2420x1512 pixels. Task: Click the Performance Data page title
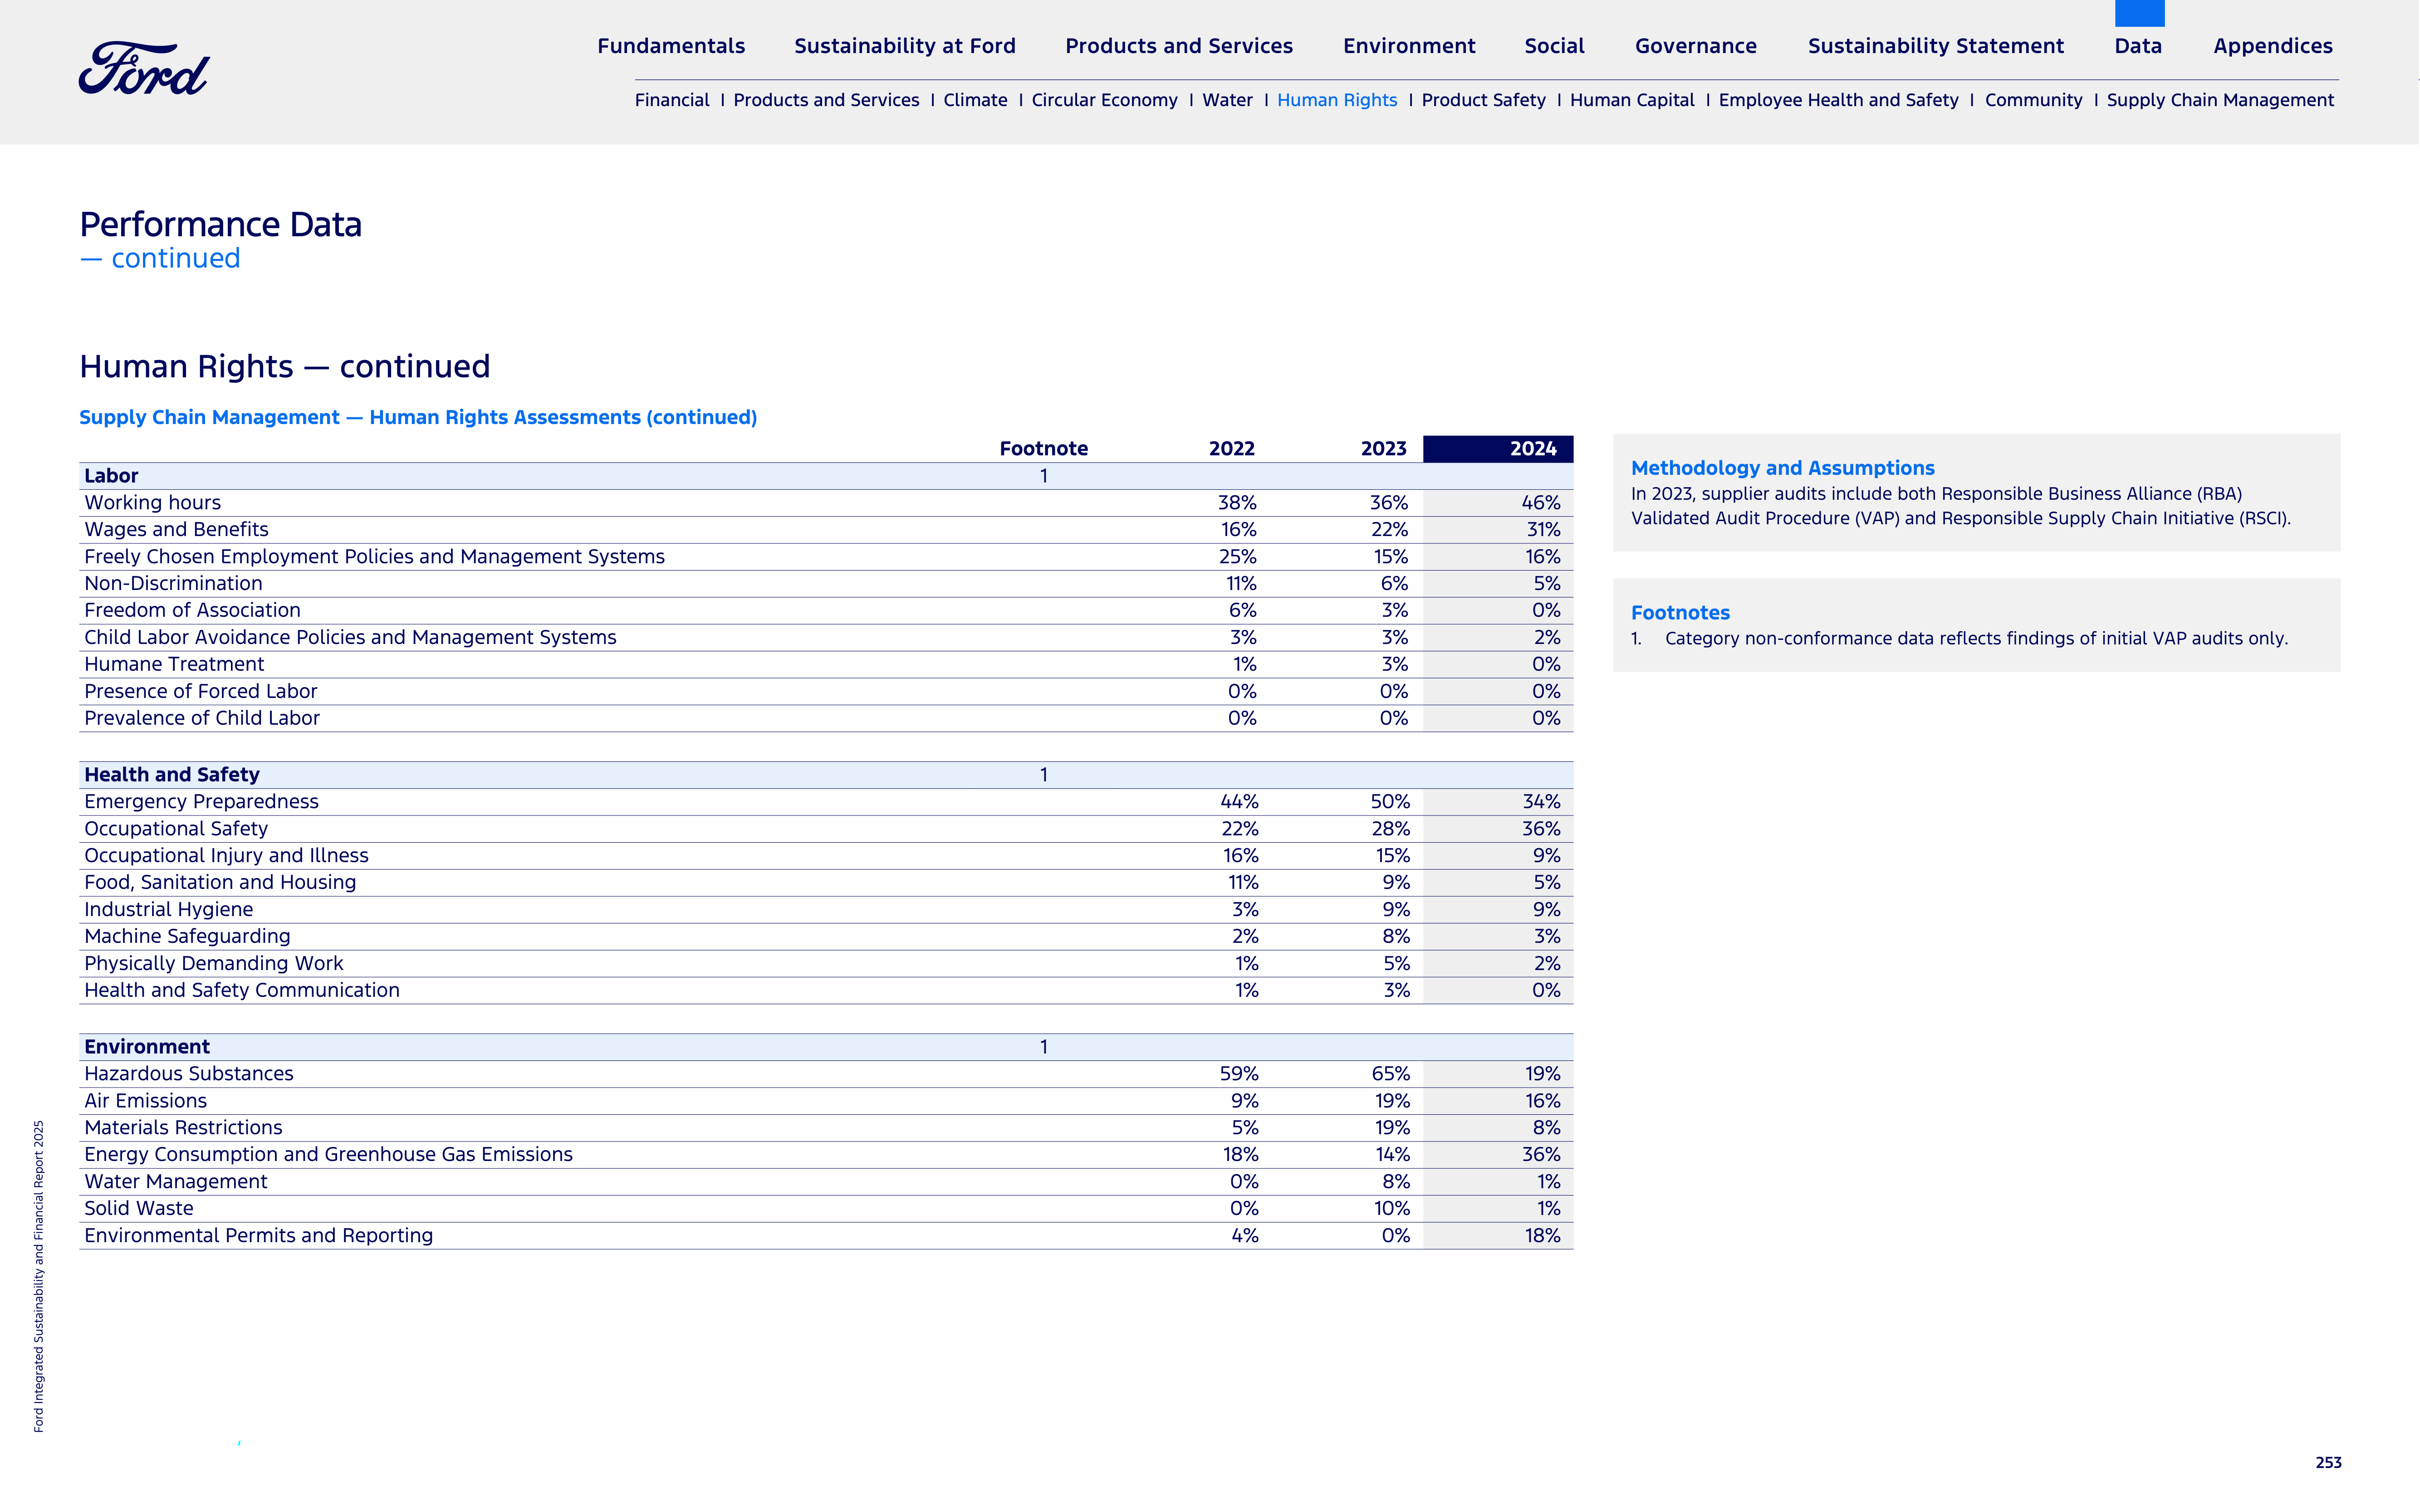coord(220,224)
